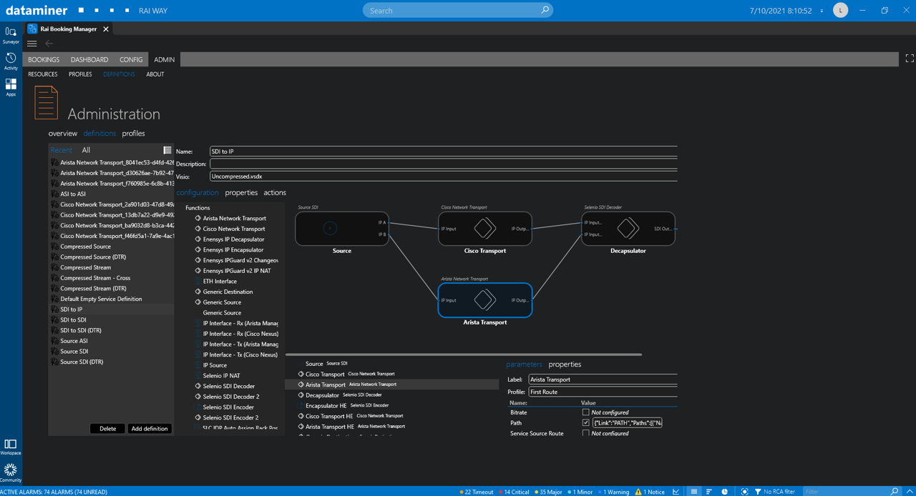Select Selenio SDI Encoder 2 function
Viewport: 916px width, 496px height.
coord(230,417)
